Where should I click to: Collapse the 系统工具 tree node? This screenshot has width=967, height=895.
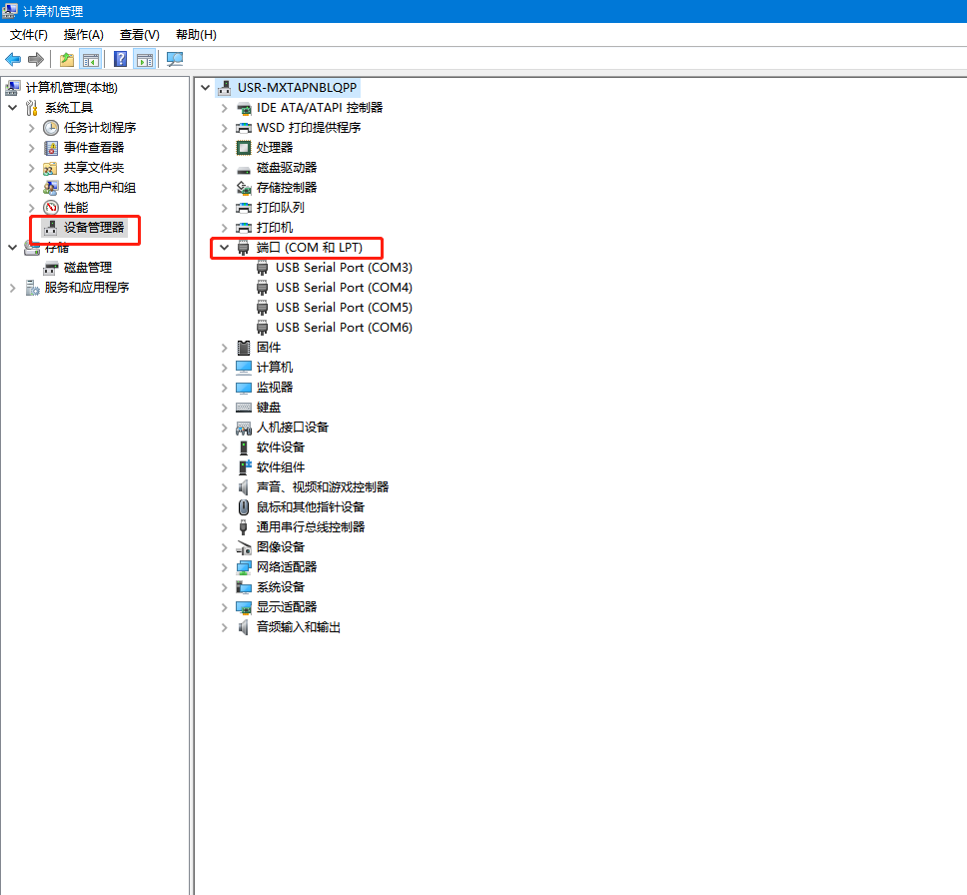click(13, 108)
